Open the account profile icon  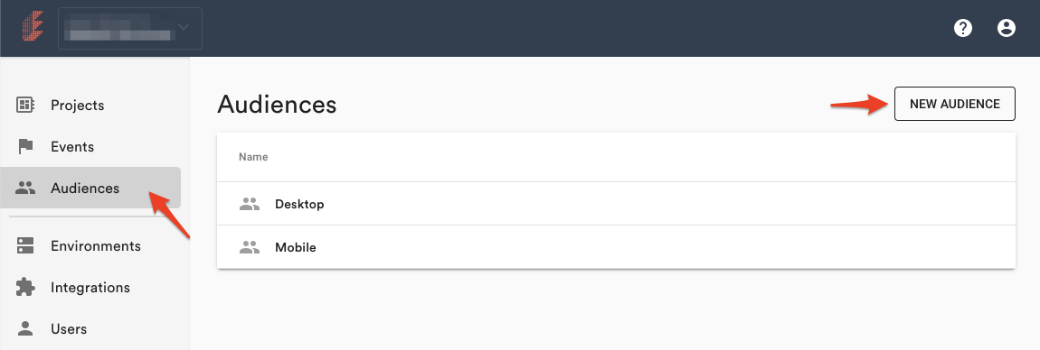pos(1007,28)
